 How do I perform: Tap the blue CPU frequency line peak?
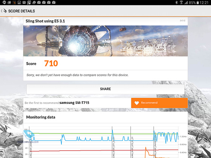pyautogui.click(x=112, y=130)
